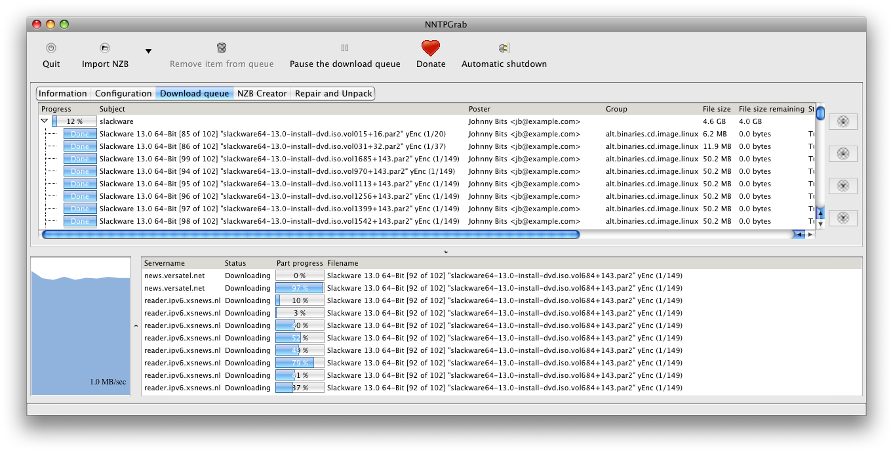The width and height of the screenshot is (893, 452).
Task: Open the Configuration tab
Action: [x=123, y=94]
